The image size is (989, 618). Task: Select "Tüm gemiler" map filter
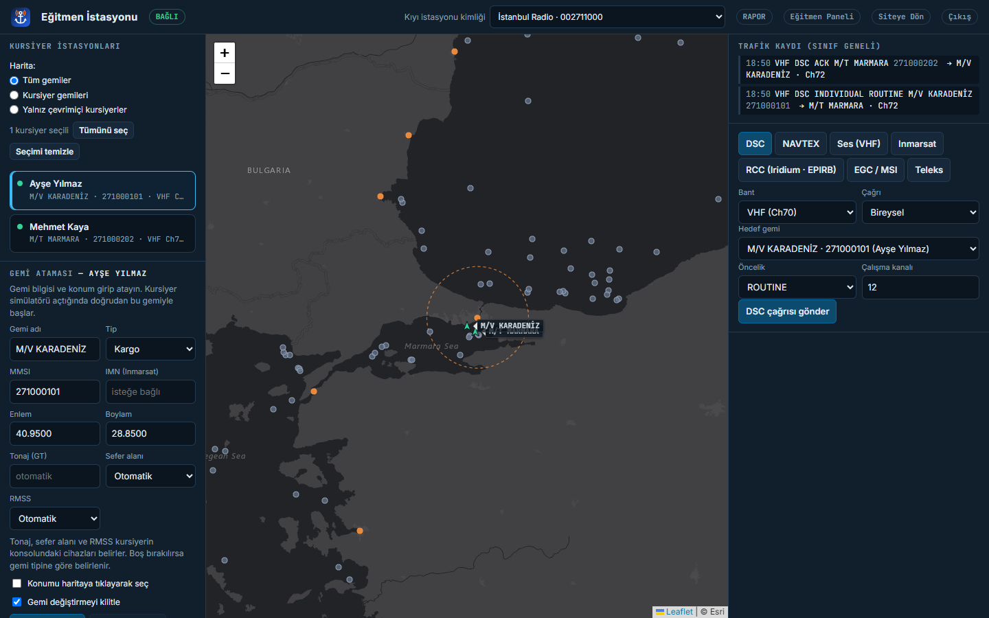(14, 80)
